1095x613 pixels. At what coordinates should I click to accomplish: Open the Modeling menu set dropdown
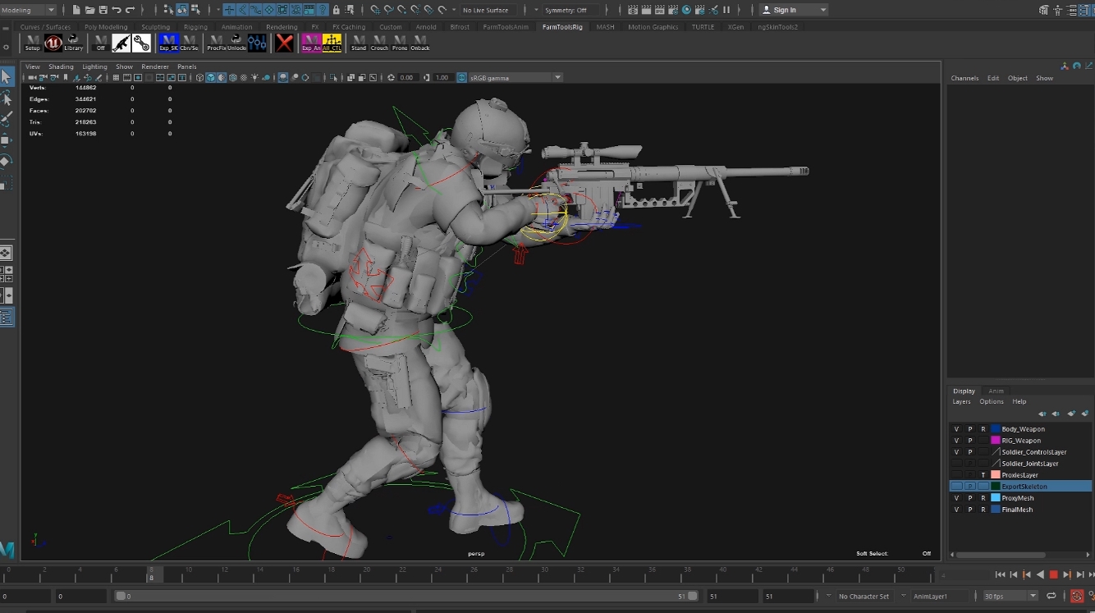click(29, 10)
